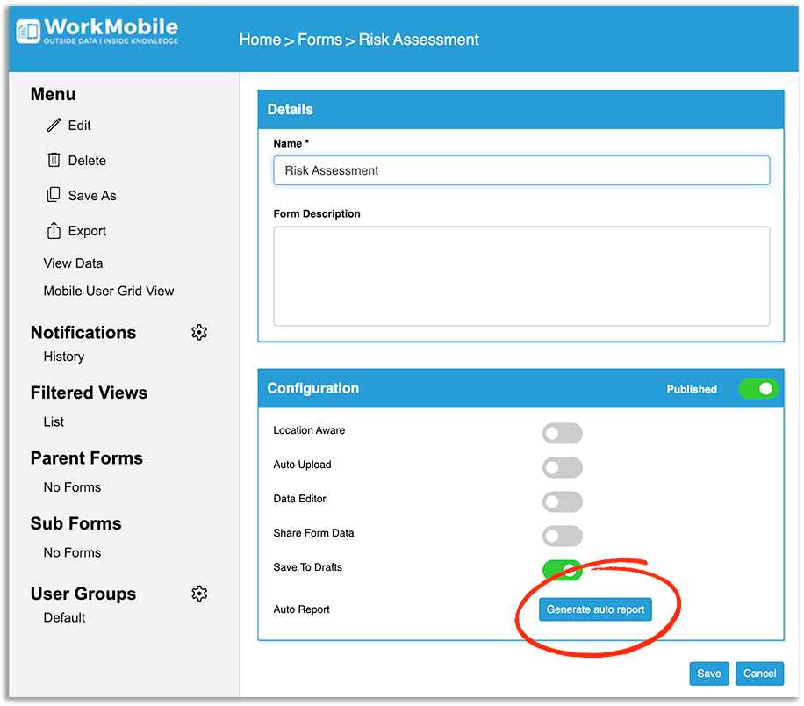
Task: Go to the Forms breadcrumb link
Action: (319, 40)
